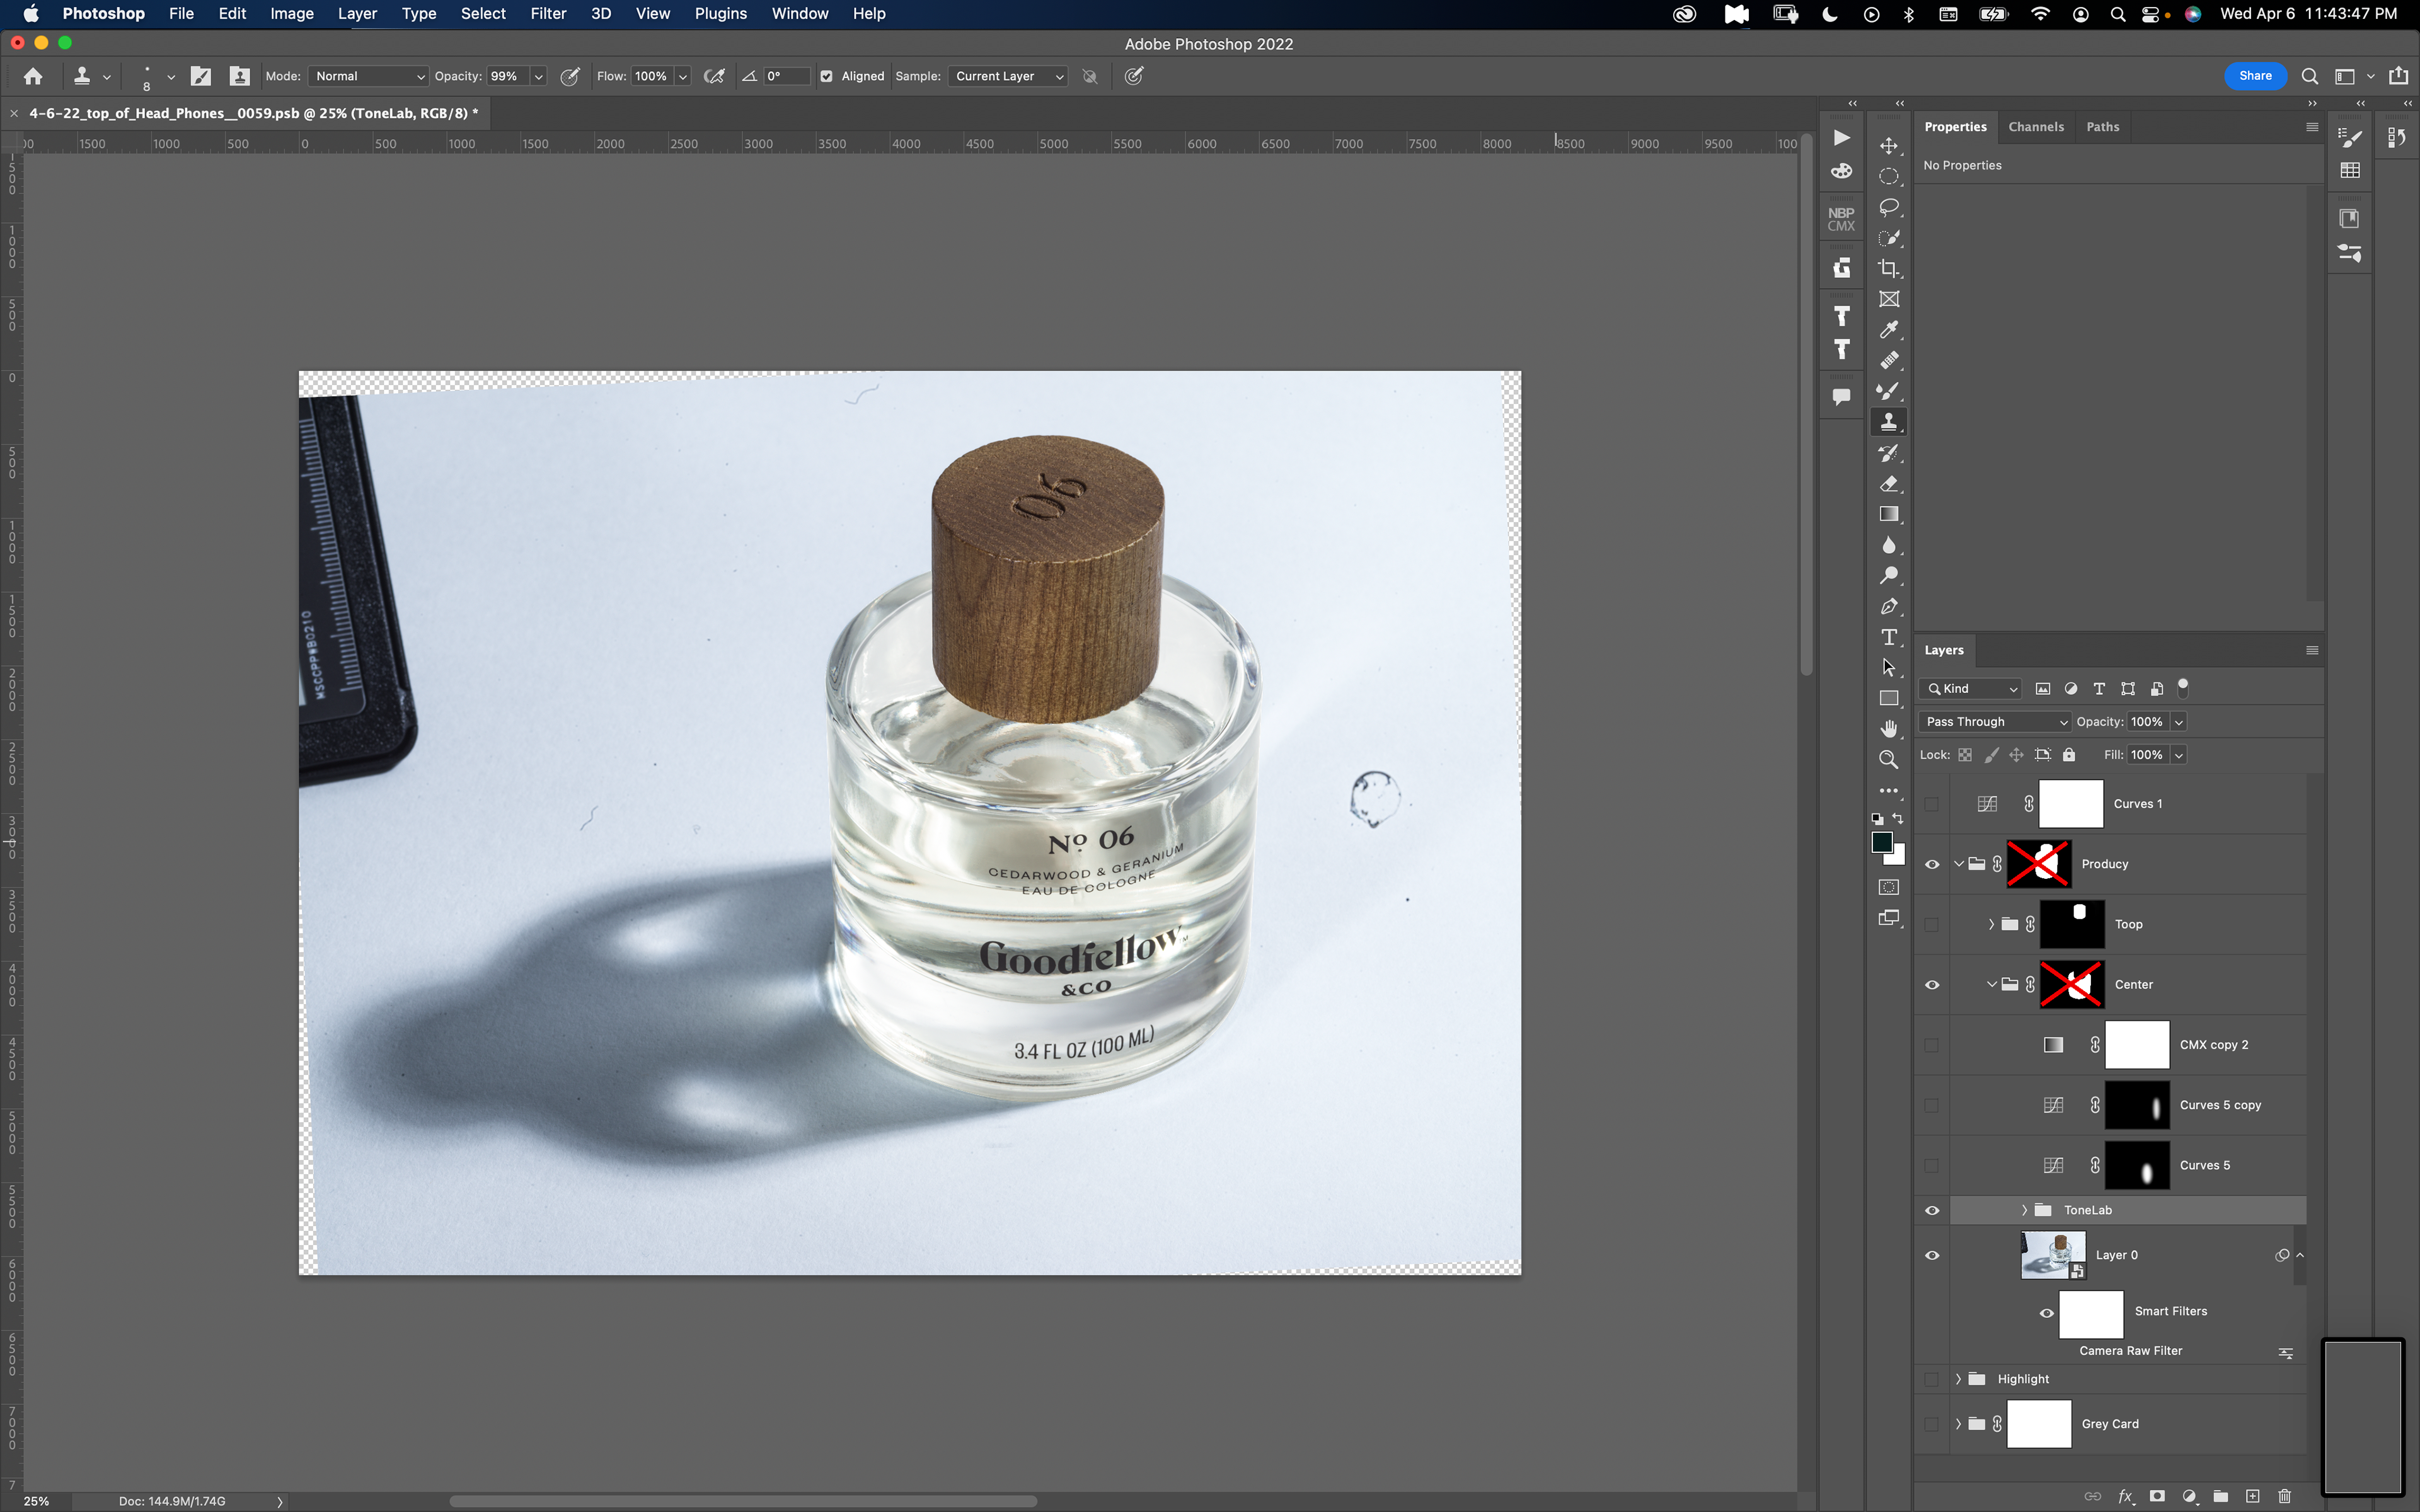Open the Sample Current Layer dropdown
Image resolution: width=2420 pixels, height=1512 pixels.
(1008, 76)
